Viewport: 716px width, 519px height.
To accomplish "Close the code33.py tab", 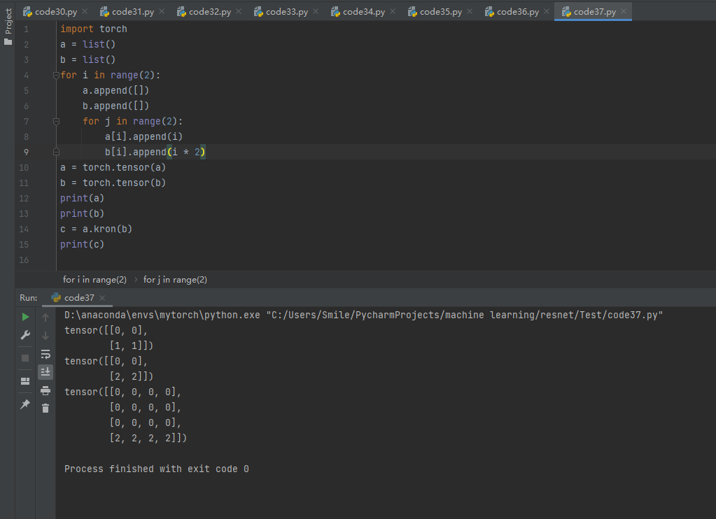I will pyautogui.click(x=316, y=11).
